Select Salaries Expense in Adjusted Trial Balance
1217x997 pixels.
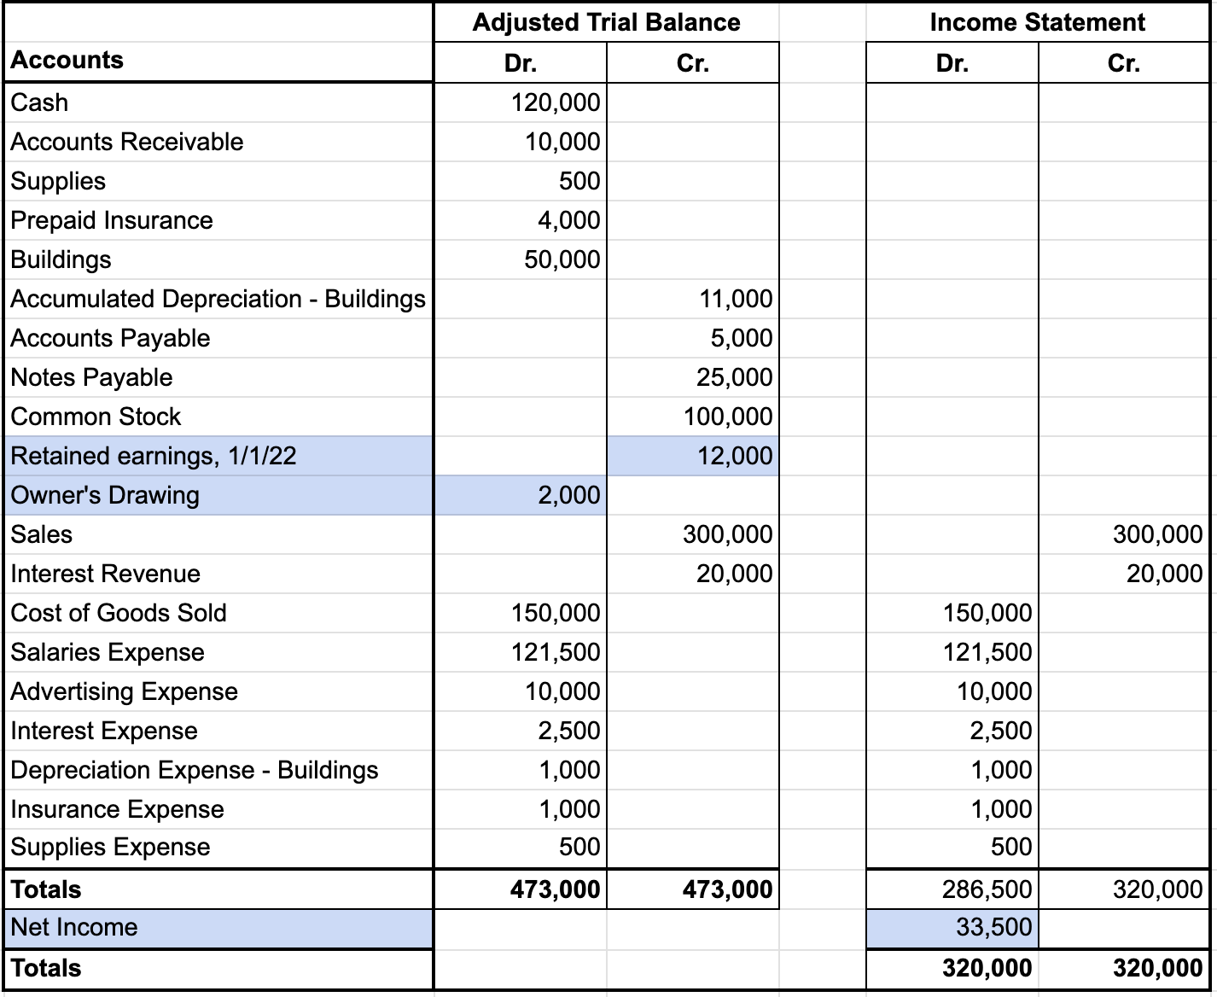coord(521,652)
